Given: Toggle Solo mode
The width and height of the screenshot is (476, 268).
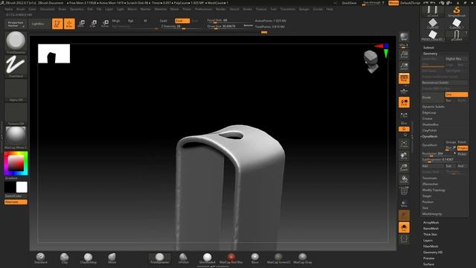Looking at the screenshot, I should tap(404, 227).
